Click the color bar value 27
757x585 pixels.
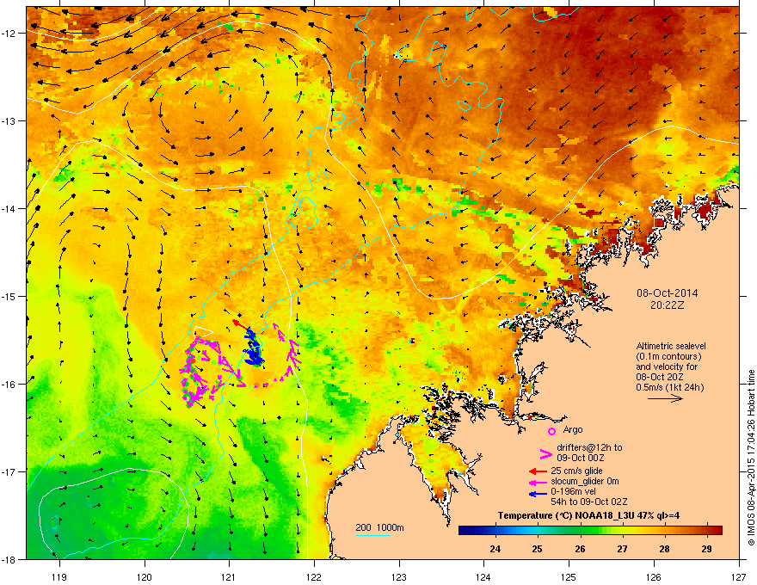coord(622,549)
